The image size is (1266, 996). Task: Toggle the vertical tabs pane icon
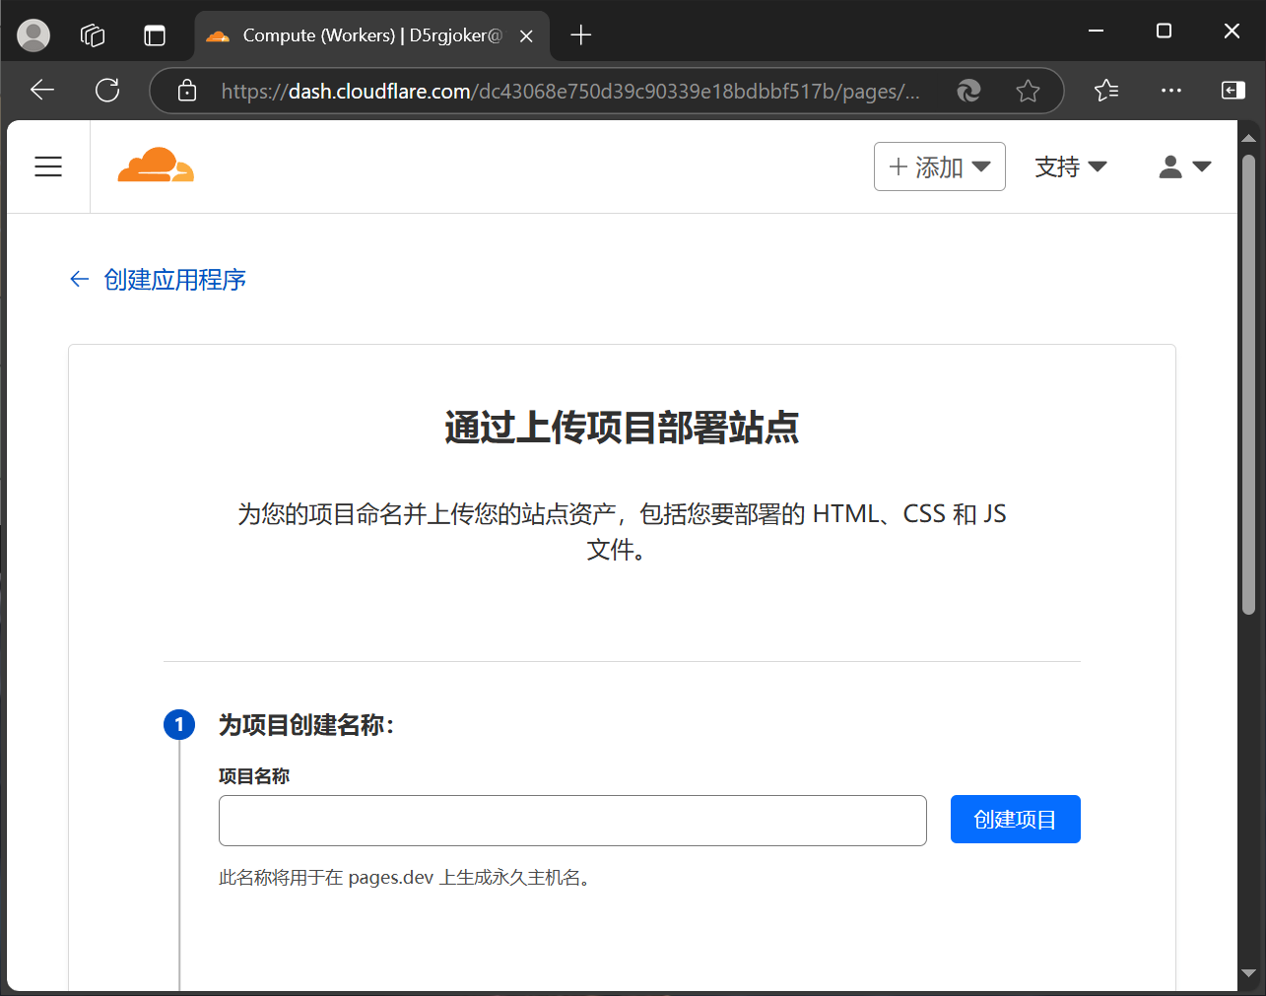pos(155,35)
